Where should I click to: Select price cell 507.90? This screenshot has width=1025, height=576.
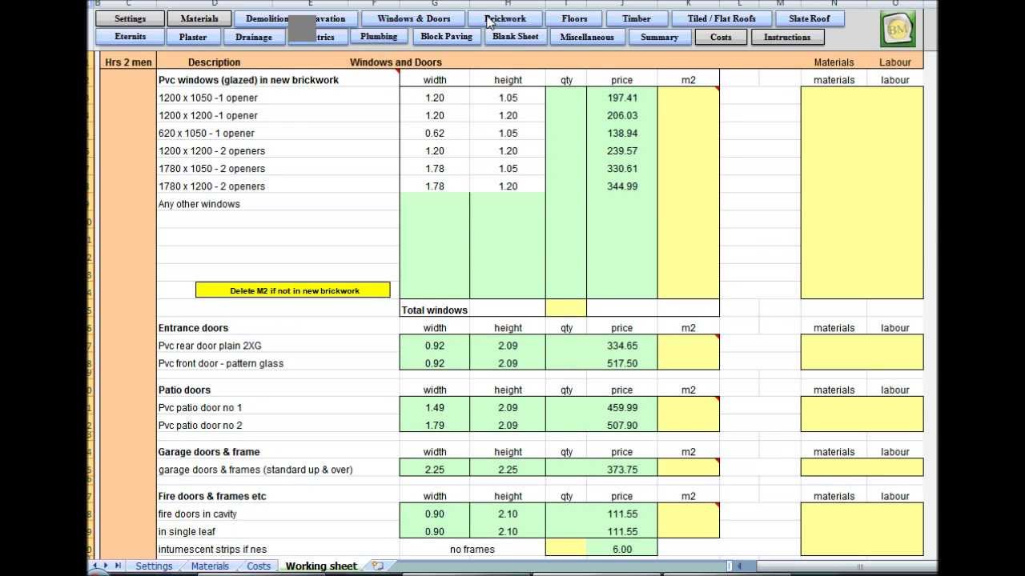[622, 425]
